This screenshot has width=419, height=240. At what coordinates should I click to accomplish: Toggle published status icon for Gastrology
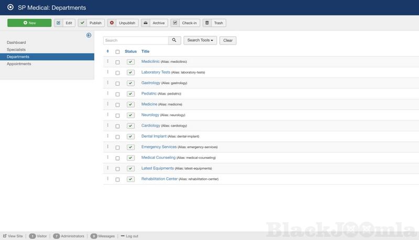pos(130,83)
